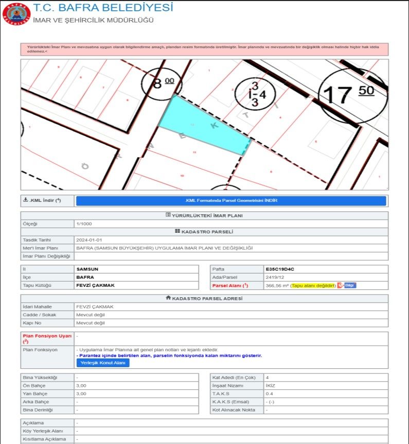Click the Kısıtlama Açıklama label
The width and height of the screenshot is (409, 444).
(x=44, y=439)
